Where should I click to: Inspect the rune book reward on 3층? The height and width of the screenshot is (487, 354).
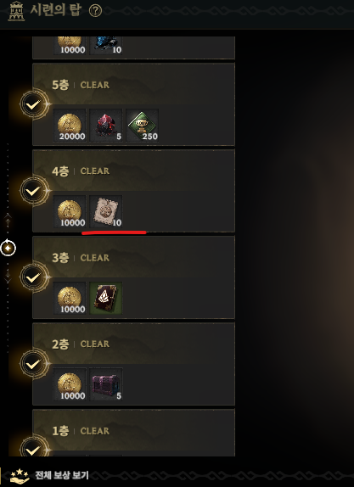point(105,298)
